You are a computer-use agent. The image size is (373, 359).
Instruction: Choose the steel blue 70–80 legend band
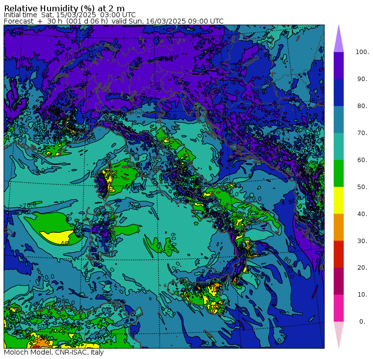[339, 119]
